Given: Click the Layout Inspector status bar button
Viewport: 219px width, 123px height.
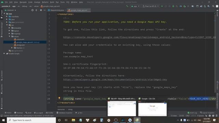Looking at the screenshot, I should [207, 113].
